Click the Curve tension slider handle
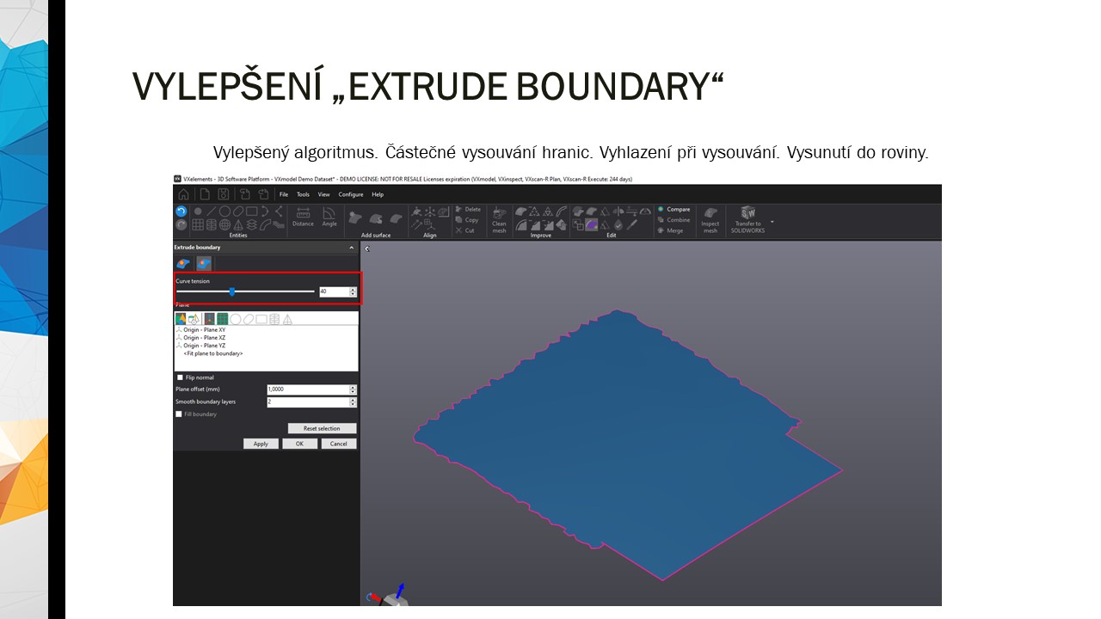The width and height of the screenshot is (1101, 619). pyautogui.click(x=232, y=291)
